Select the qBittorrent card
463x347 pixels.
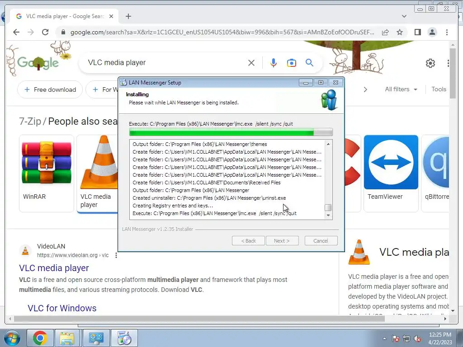[435, 173]
